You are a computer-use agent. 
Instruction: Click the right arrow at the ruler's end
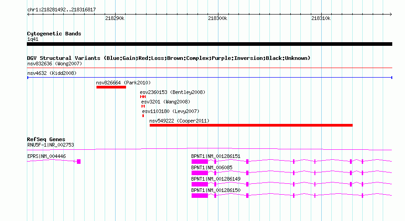[x=390, y=15]
